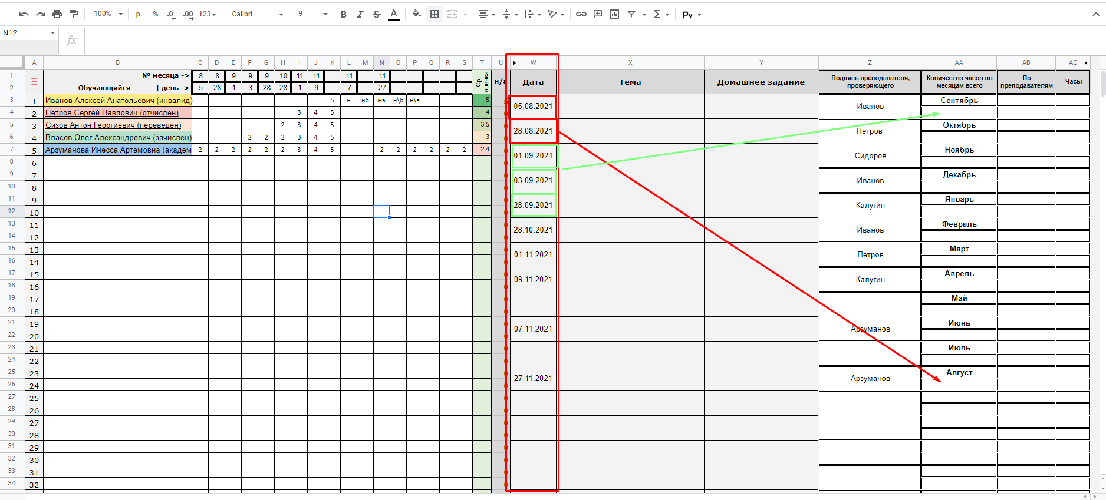
Task: Open the text rotation dropdown
Action: [556, 14]
